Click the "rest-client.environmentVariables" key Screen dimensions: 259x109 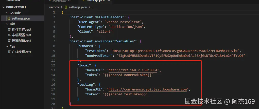pos(102,41)
